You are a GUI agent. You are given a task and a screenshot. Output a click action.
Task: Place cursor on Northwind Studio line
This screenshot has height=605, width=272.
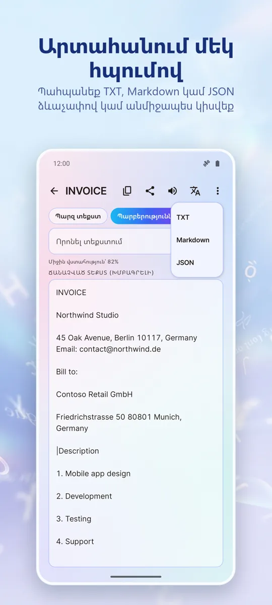(x=88, y=315)
